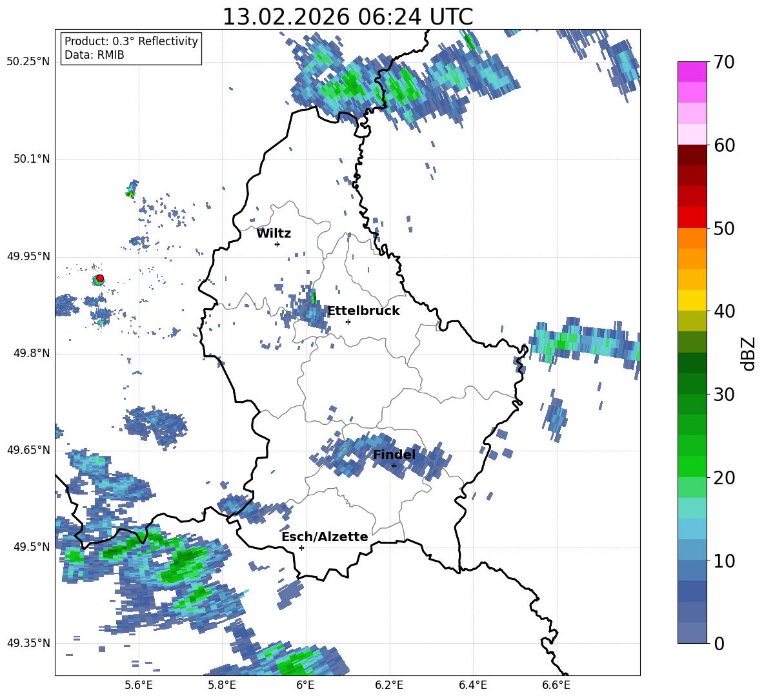Click the Wiltz location cross marker
The image size is (764, 698).
click(277, 244)
